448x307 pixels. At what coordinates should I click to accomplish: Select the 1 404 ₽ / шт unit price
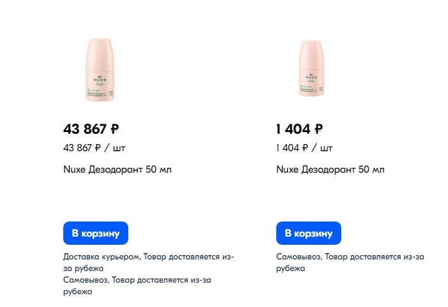[304, 148]
